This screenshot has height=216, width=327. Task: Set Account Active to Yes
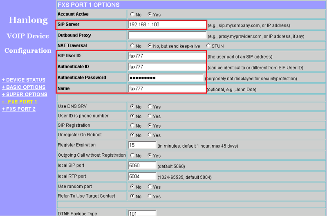pos(150,14)
